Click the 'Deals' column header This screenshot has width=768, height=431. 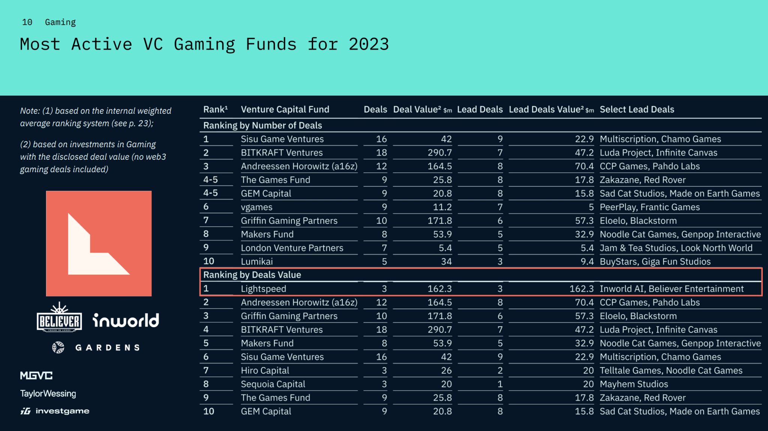pos(375,109)
